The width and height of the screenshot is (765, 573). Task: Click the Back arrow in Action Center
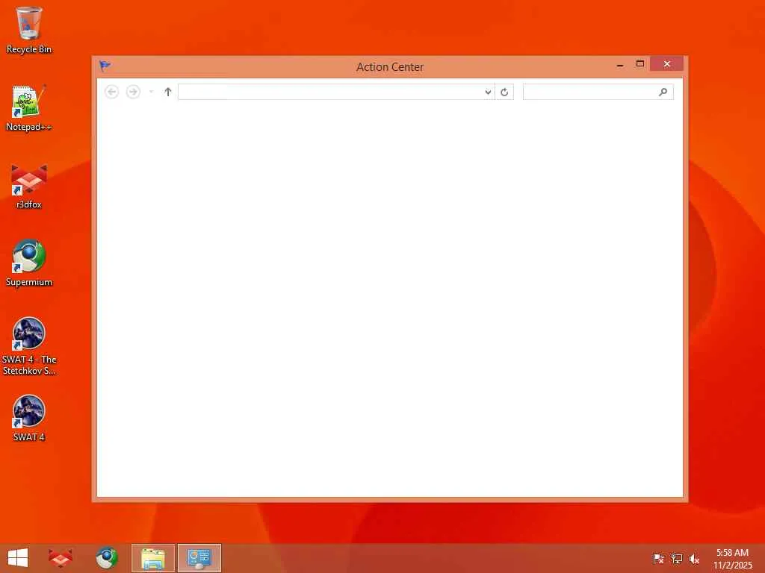point(112,92)
